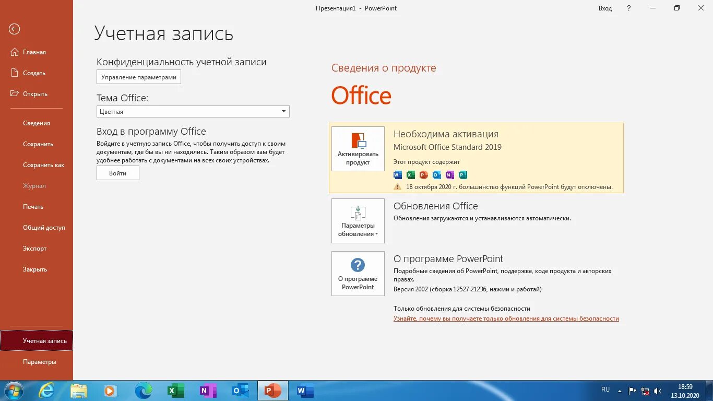Open OneNote from the taskbar
This screenshot has width=713, height=401.
208,391
